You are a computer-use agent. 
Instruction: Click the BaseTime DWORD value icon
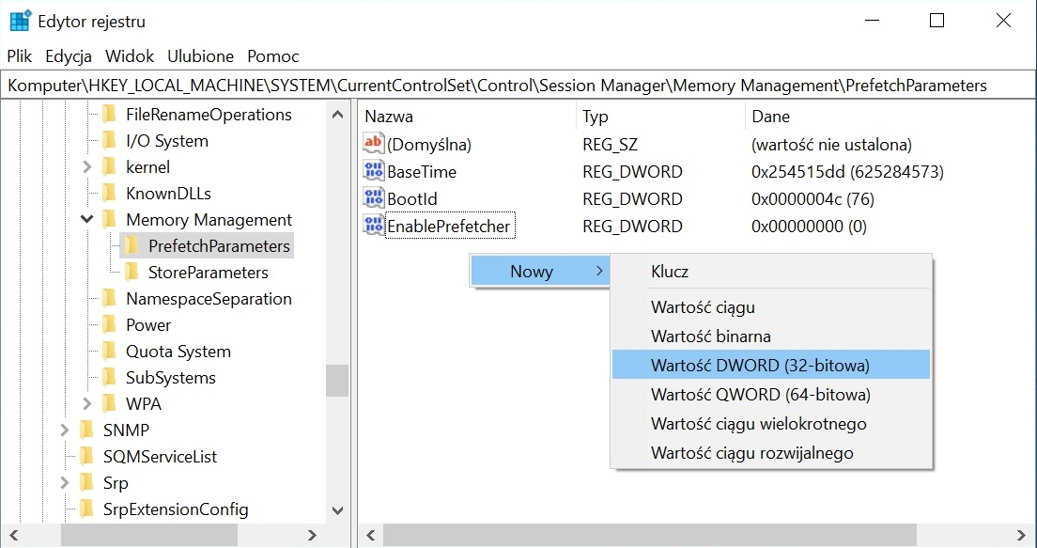(374, 172)
